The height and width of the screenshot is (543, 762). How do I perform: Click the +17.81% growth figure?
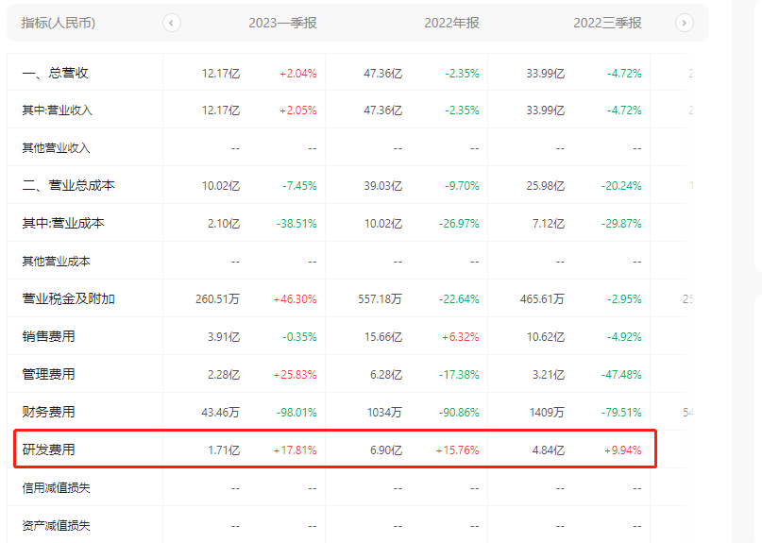pos(295,450)
